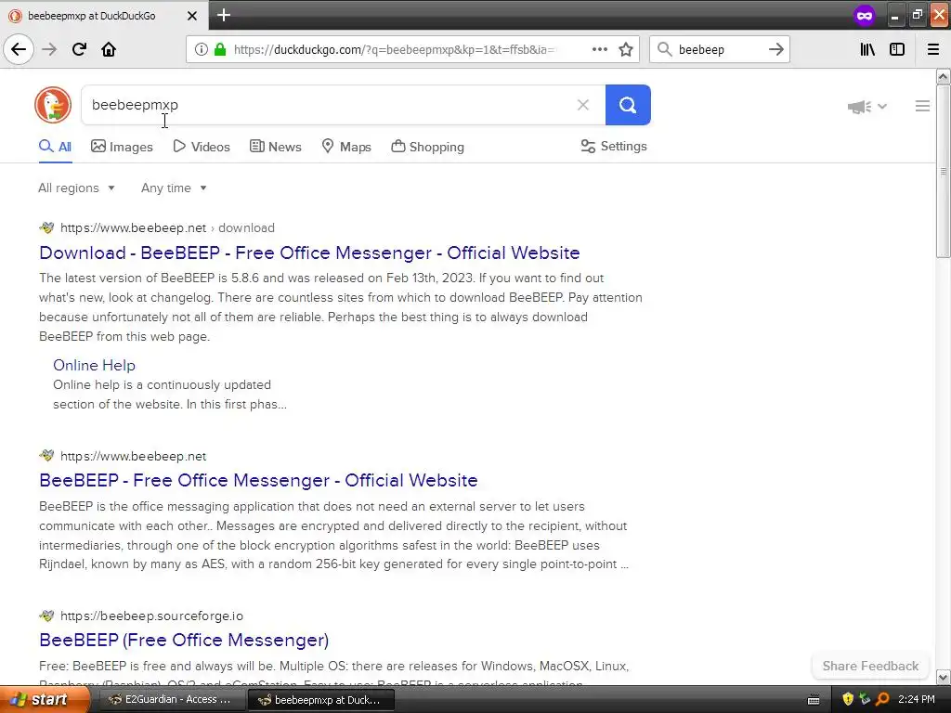Switch to the News tab
Viewport: 951px width, 713px height.
click(x=275, y=147)
